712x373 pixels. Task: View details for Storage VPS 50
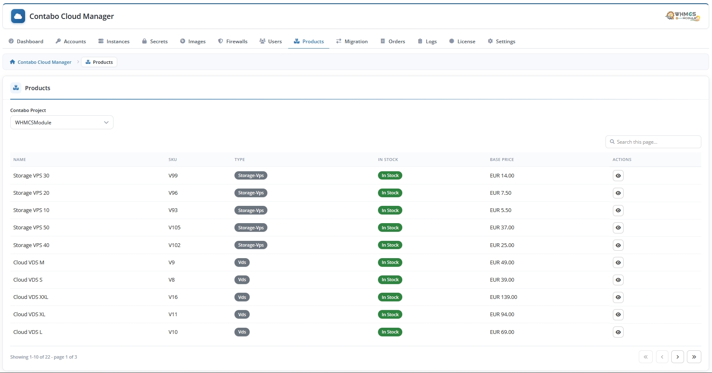click(x=618, y=228)
